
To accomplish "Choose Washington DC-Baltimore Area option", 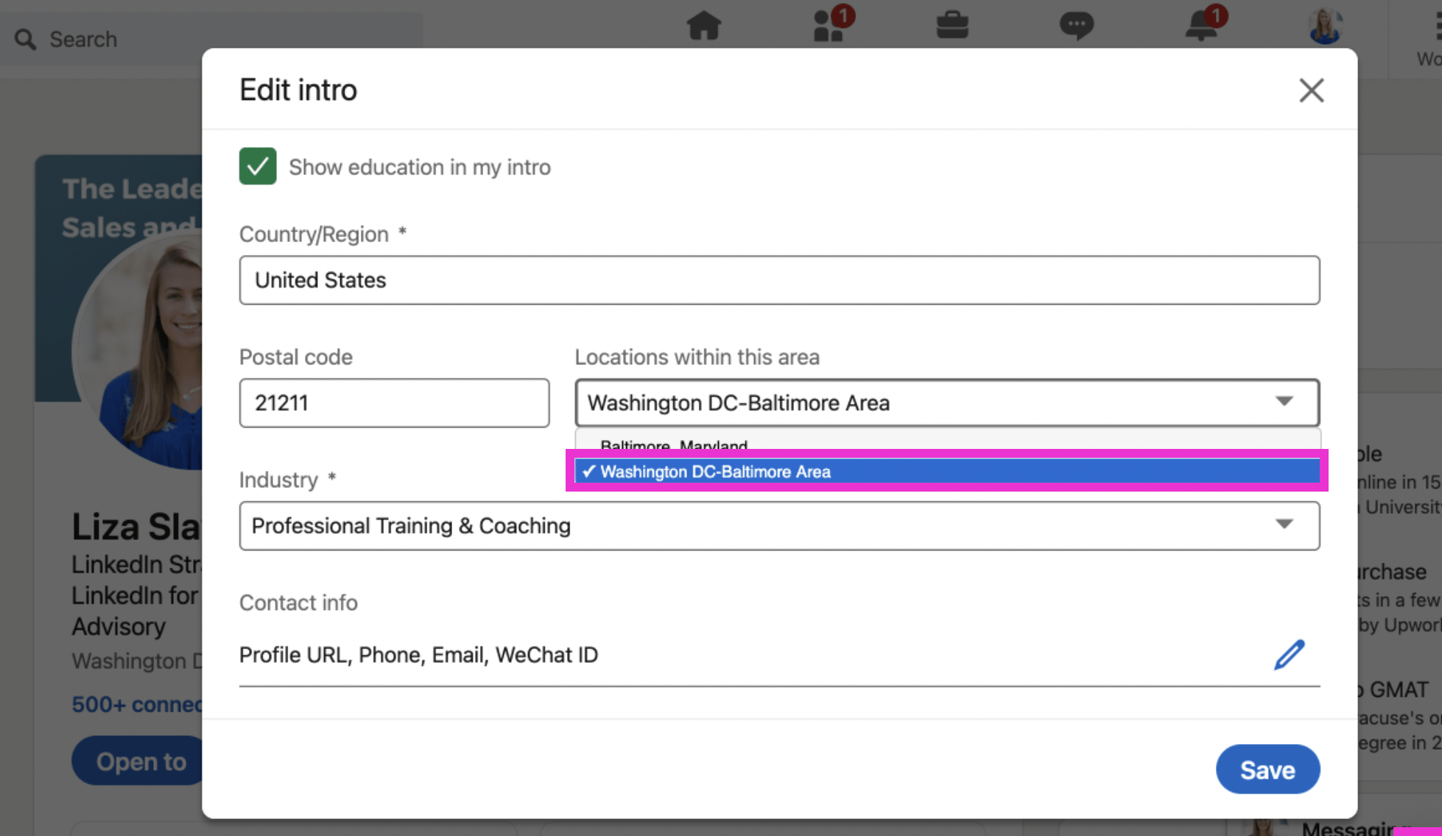I will coord(714,472).
